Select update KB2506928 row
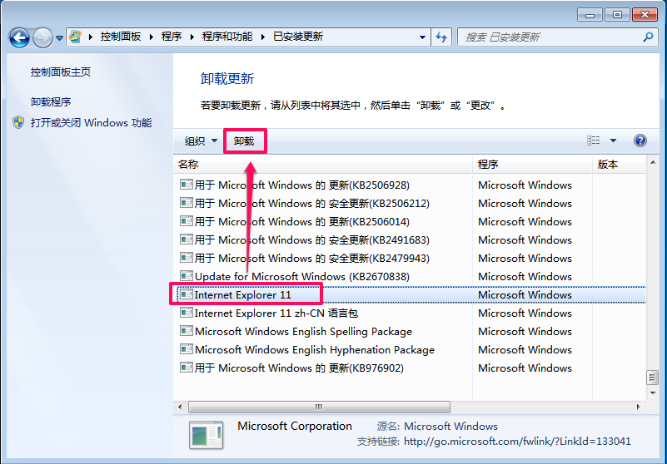Screen dimensions: 667x464 tap(410, 185)
